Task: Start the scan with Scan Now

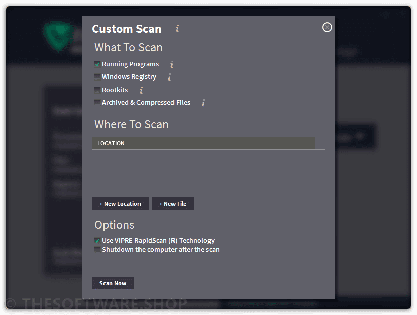Action: click(113, 283)
